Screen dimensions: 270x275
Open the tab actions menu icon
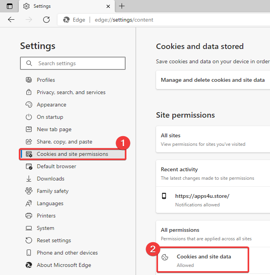coord(10,6)
